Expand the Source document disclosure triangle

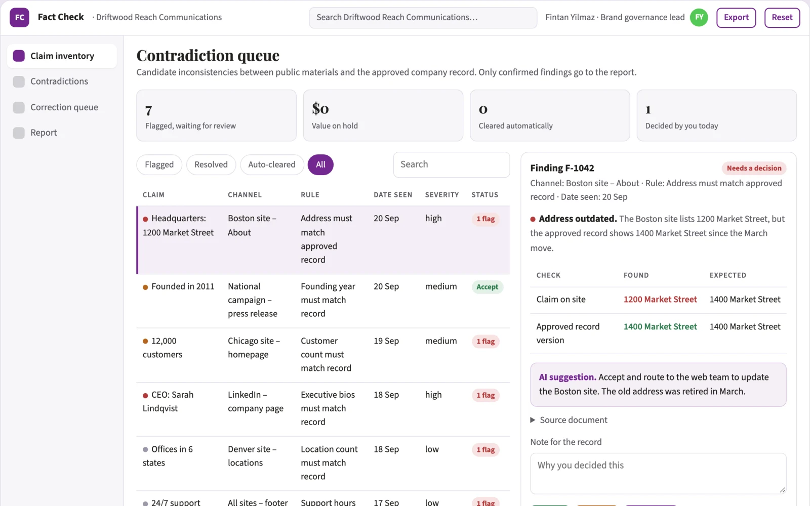(533, 420)
